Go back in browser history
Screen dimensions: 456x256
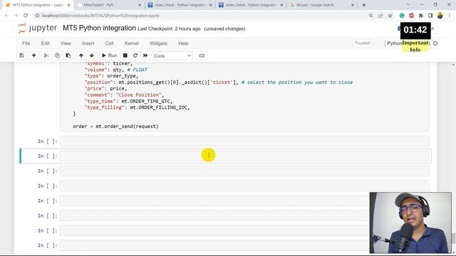coord(6,16)
